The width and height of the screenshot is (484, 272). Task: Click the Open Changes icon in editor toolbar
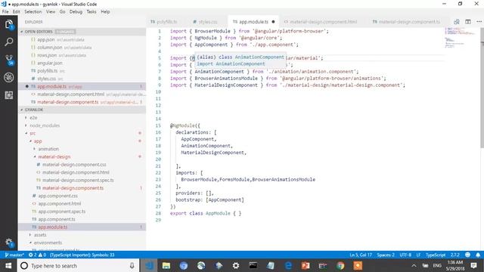(457, 22)
